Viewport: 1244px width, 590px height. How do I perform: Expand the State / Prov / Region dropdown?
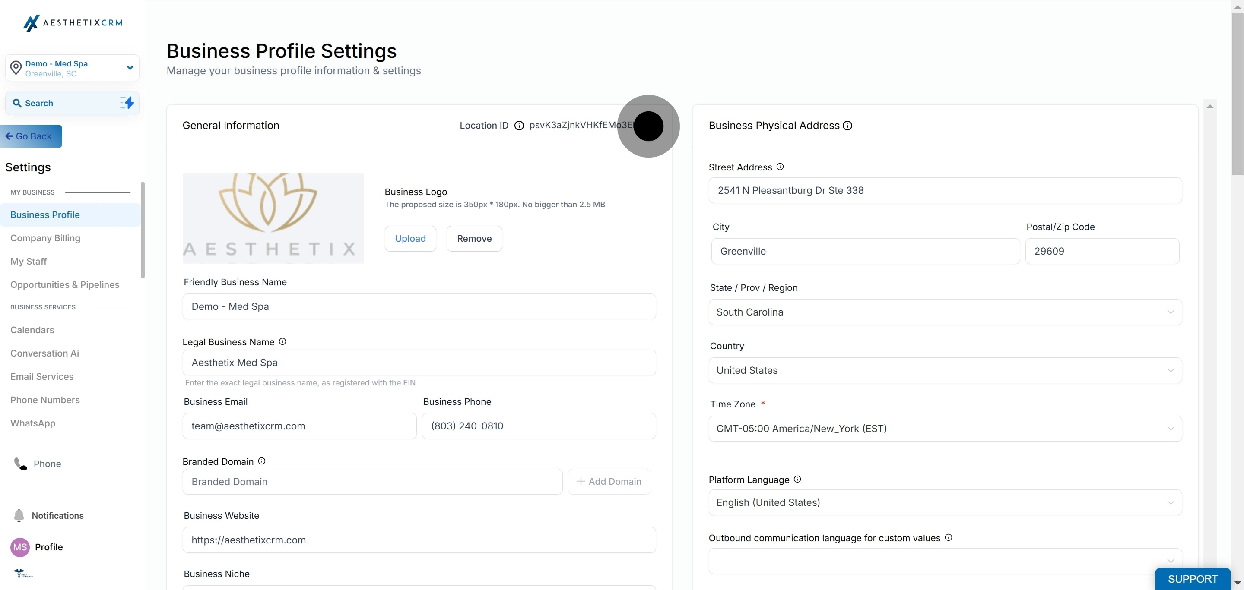945,312
